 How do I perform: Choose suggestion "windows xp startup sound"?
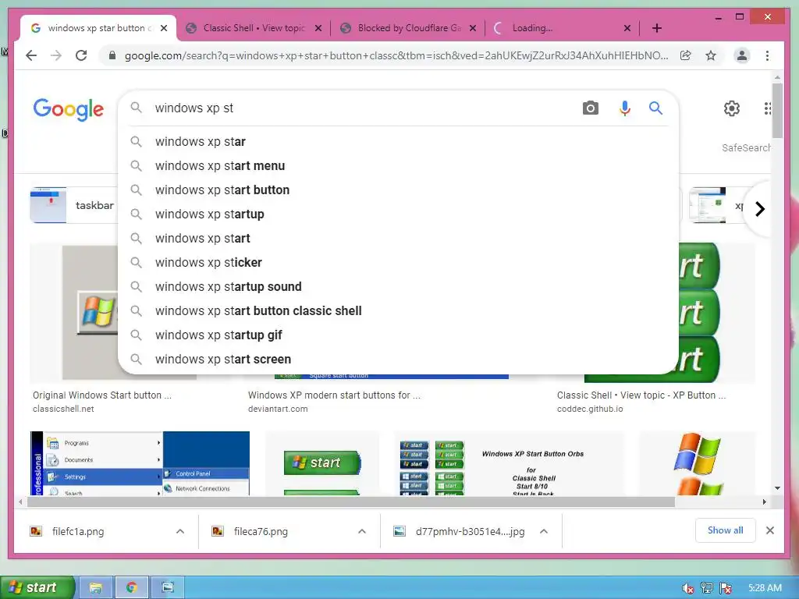point(399,287)
